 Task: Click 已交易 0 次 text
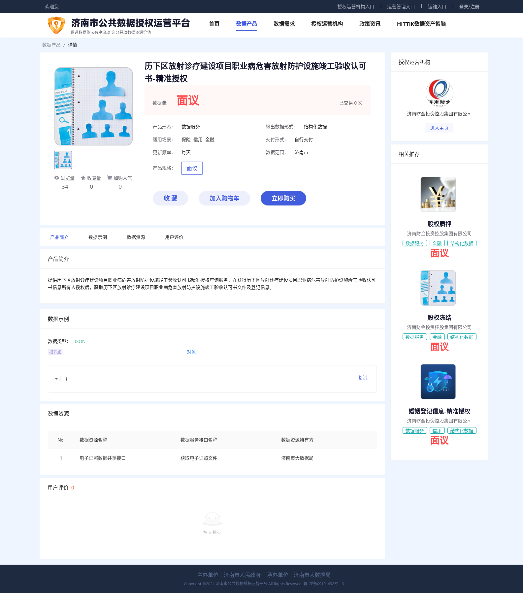pyautogui.click(x=351, y=103)
